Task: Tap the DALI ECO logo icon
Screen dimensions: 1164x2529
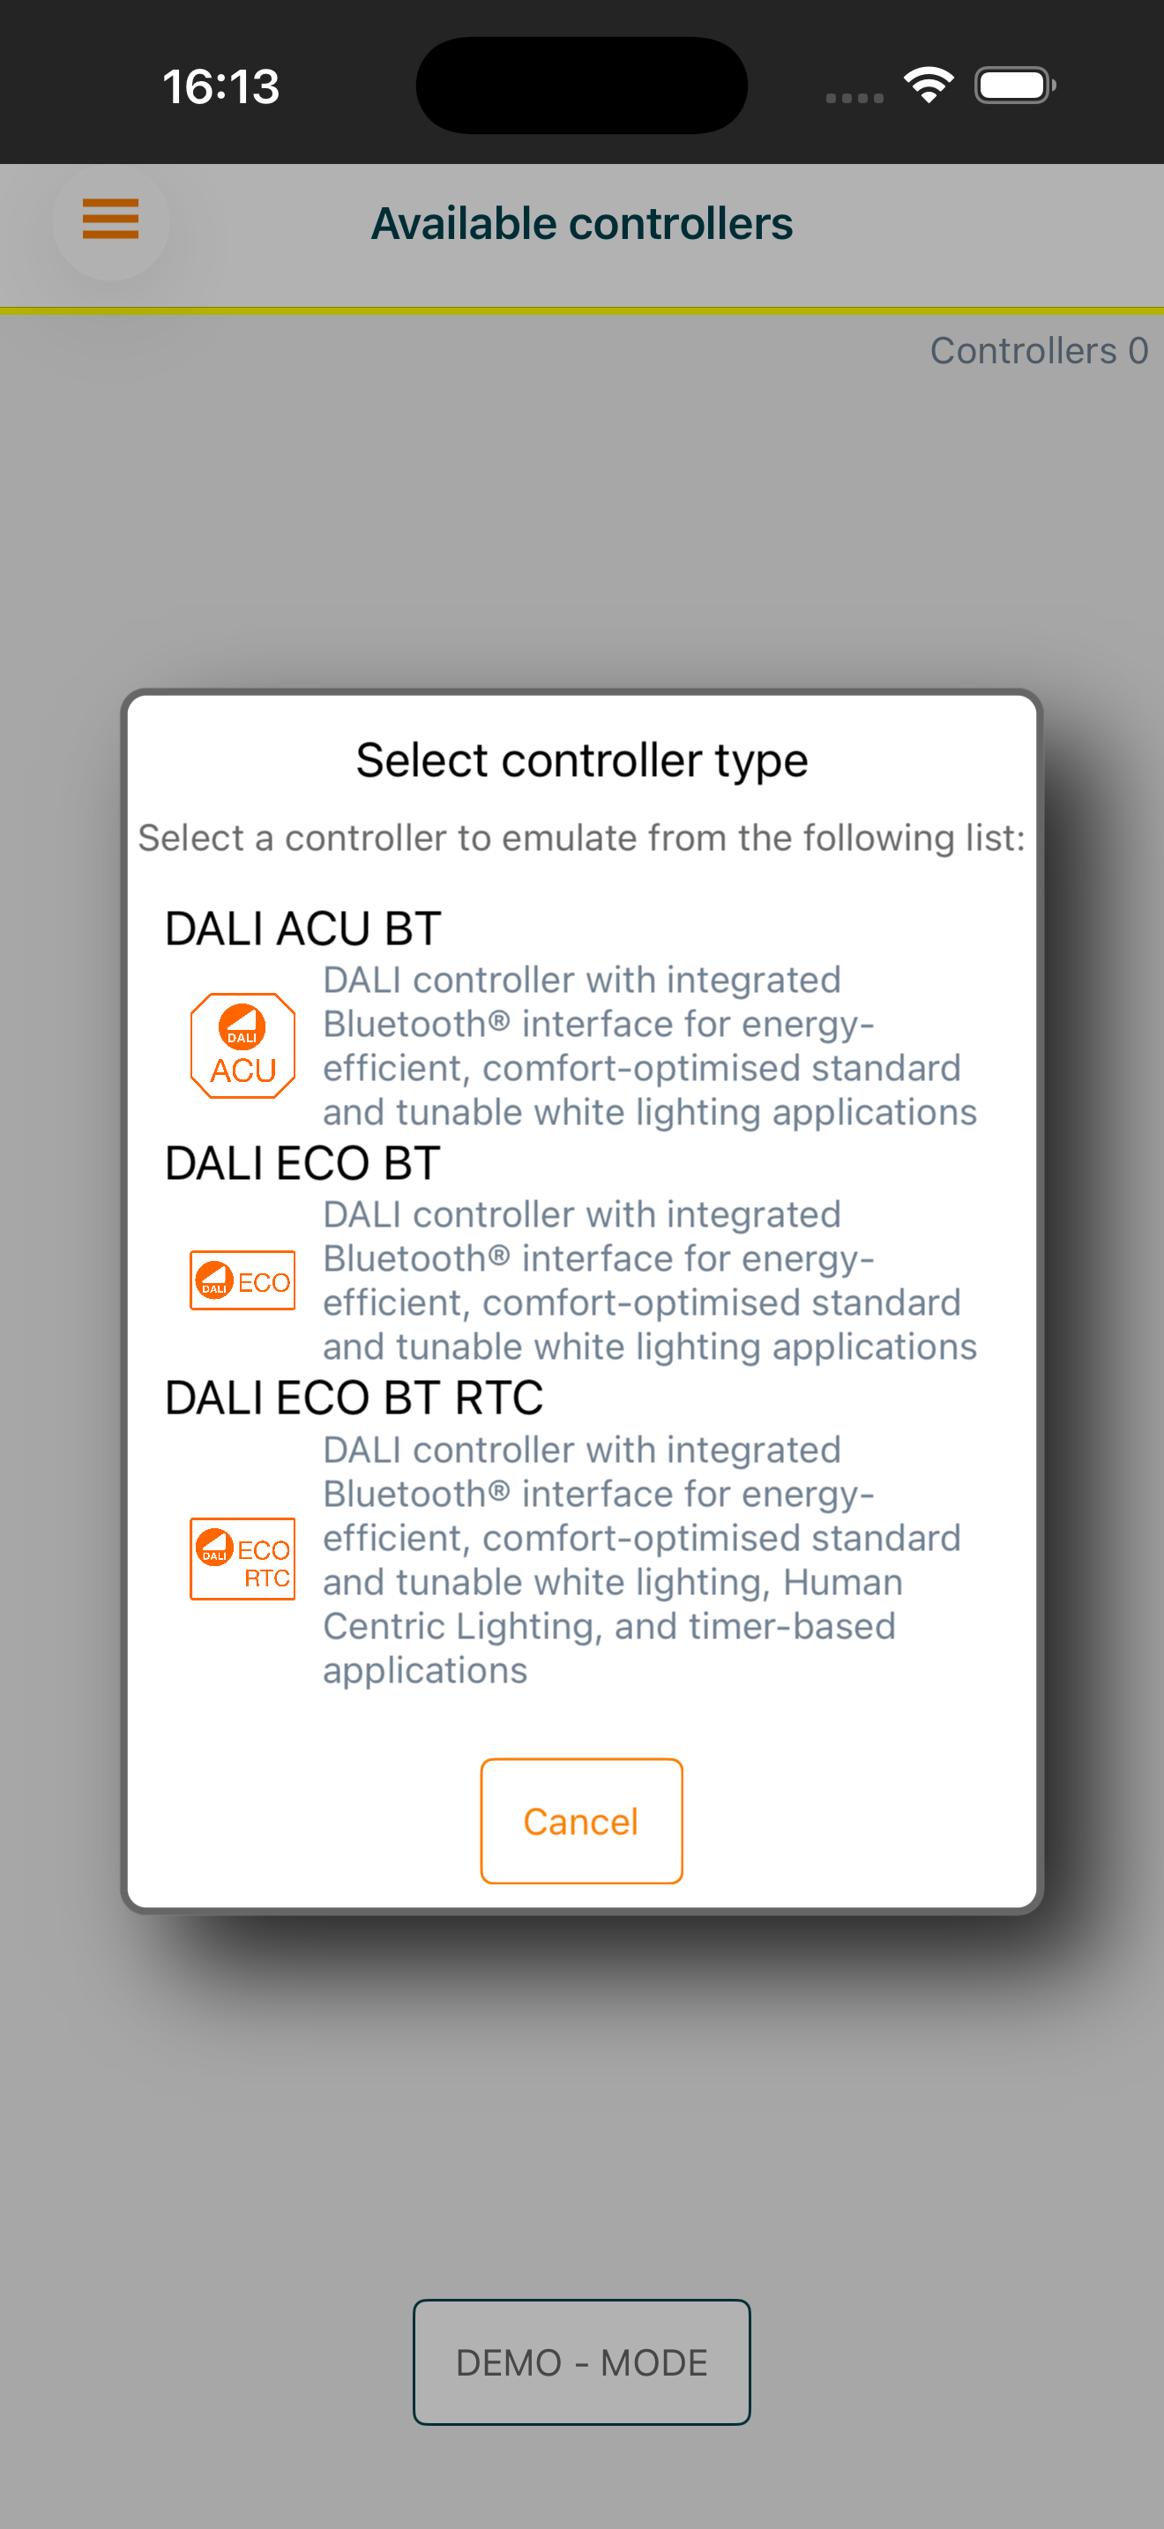Action: (x=242, y=1280)
